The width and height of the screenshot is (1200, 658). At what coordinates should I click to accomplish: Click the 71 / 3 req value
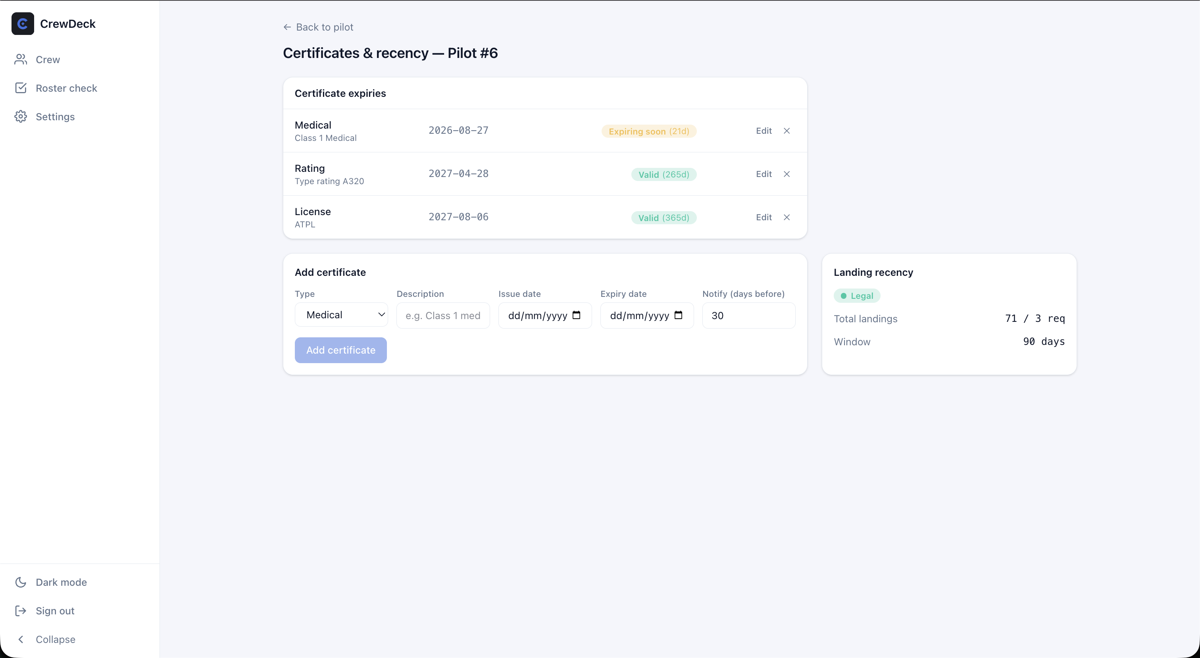(x=1035, y=318)
